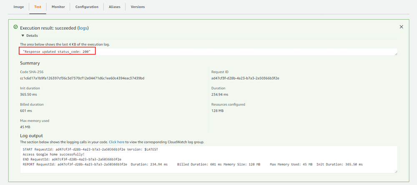Open the execution logs link
Viewport: 417px width, 185px height.
(83, 28)
